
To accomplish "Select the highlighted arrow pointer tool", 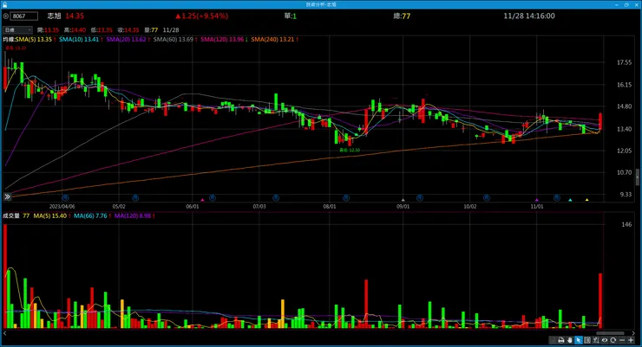I will point(578,340).
